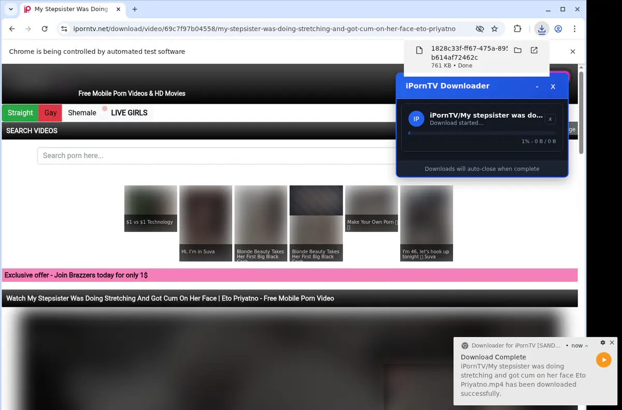
Task: Open the Chrome profile icon
Action: 558,29
